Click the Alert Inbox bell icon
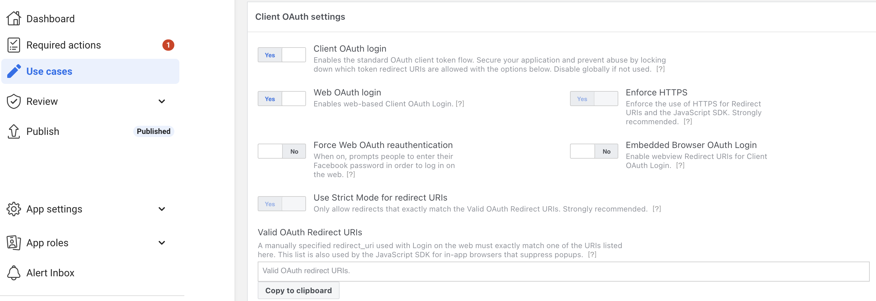This screenshot has width=876, height=301. [13, 273]
